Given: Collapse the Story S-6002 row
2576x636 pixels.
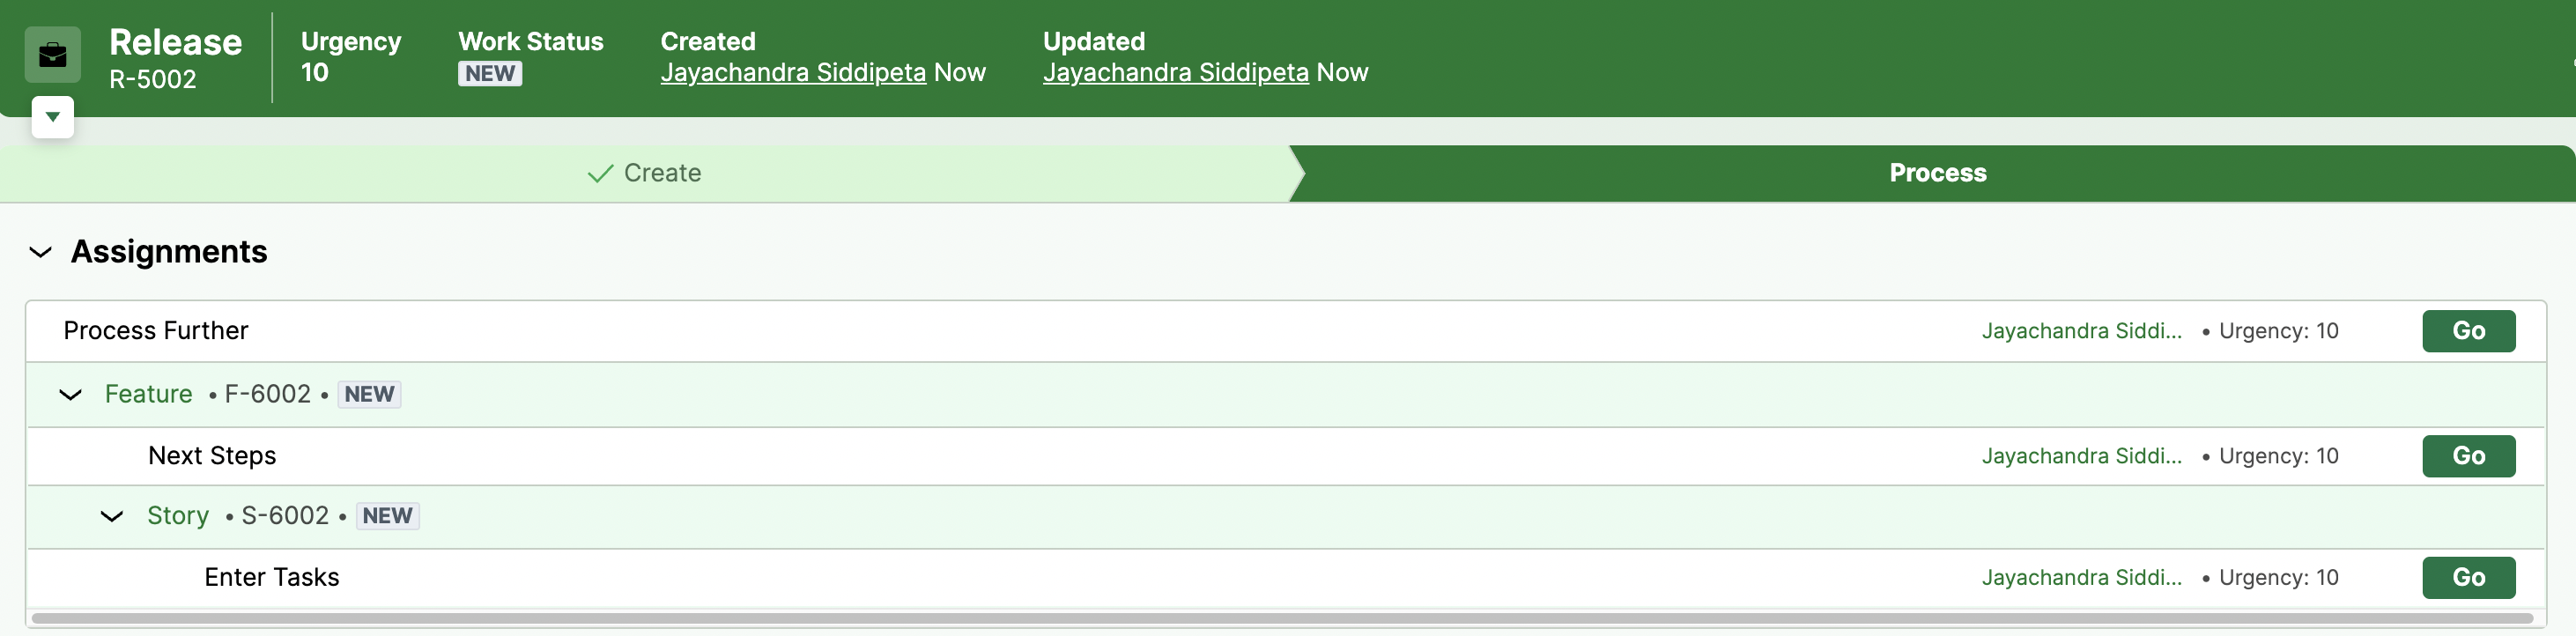Looking at the screenshot, I should (112, 517).
